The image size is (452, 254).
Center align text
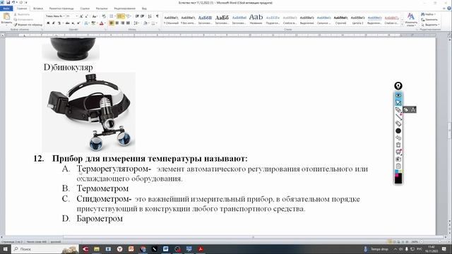point(117,23)
